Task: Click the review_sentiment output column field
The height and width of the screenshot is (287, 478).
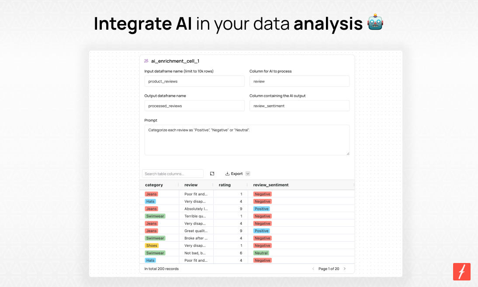Action: point(299,106)
